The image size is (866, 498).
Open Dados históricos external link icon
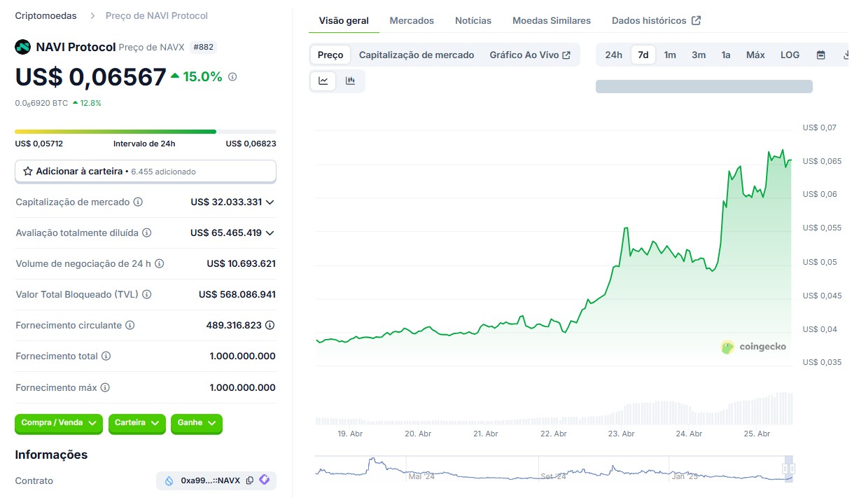click(696, 20)
